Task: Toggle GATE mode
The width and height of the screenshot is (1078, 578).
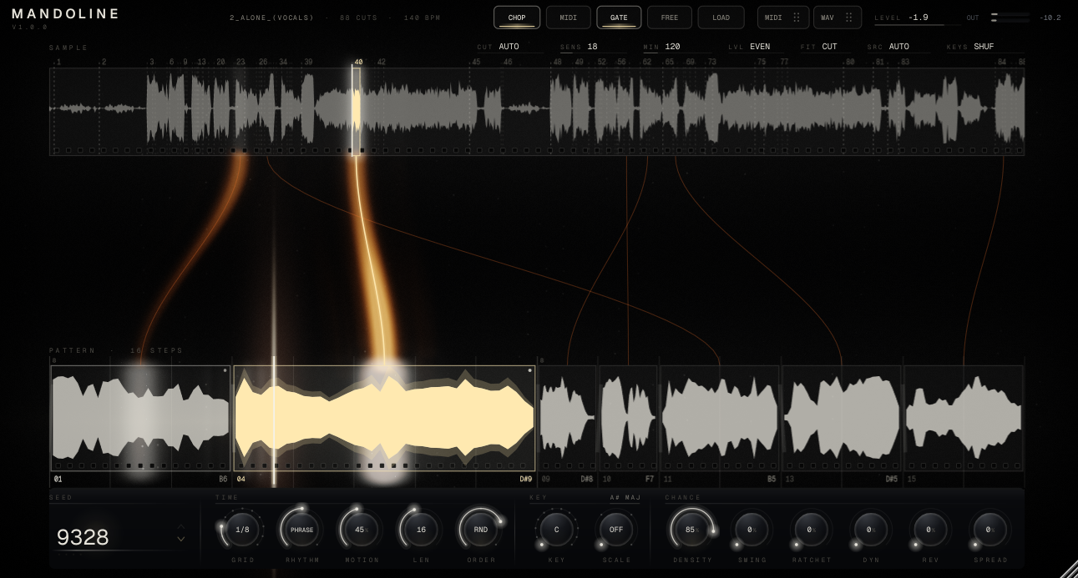Action: click(619, 18)
